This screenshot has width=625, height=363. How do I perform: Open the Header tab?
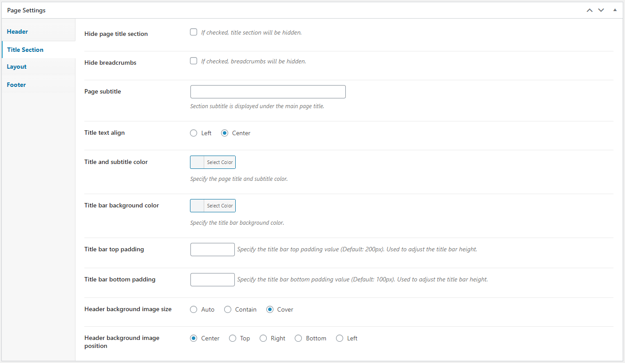[39, 32]
